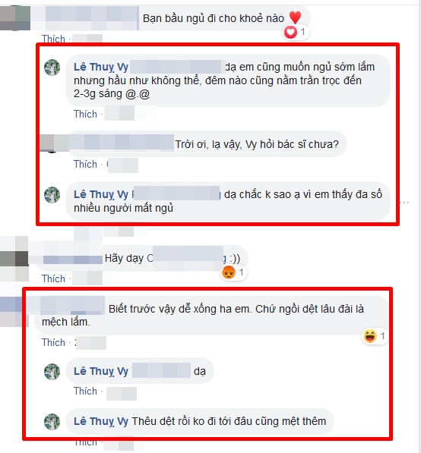Open blurred commenter avatar beside the first comment
This screenshot has height=453, width=421.
point(15,18)
